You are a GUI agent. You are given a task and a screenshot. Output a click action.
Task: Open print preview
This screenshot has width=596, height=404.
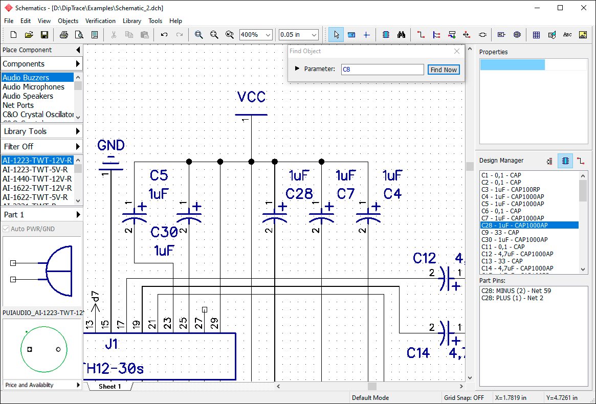(x=79, y=35)
